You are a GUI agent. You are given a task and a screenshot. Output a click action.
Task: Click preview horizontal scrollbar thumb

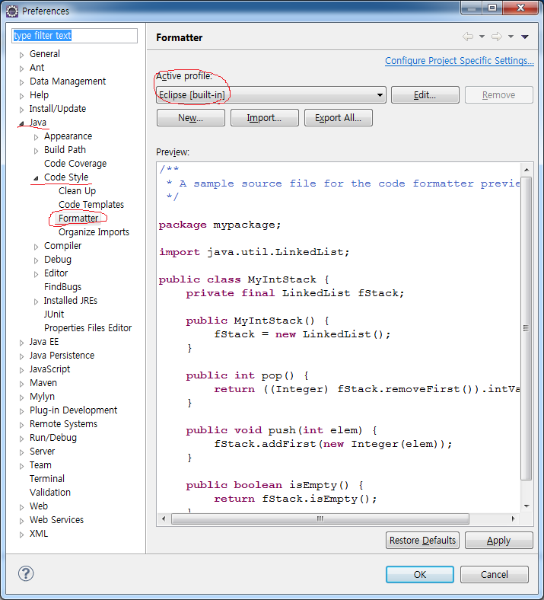point(320,519)
